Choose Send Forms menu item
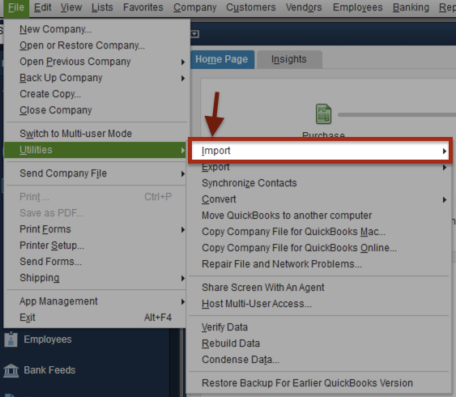 95,262
